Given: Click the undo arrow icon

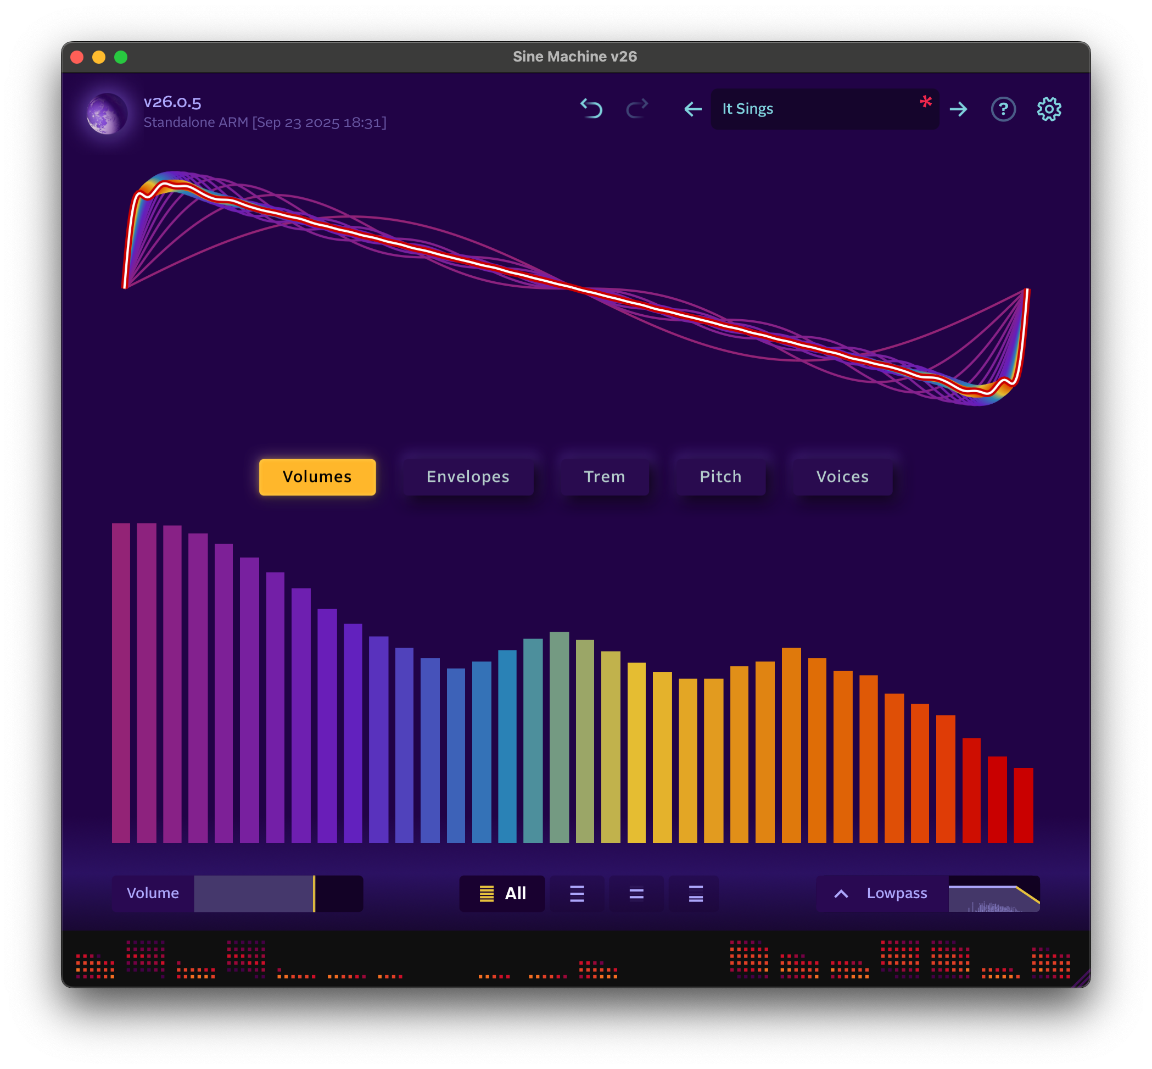Looking at the screenshot, I should point(591,109).
